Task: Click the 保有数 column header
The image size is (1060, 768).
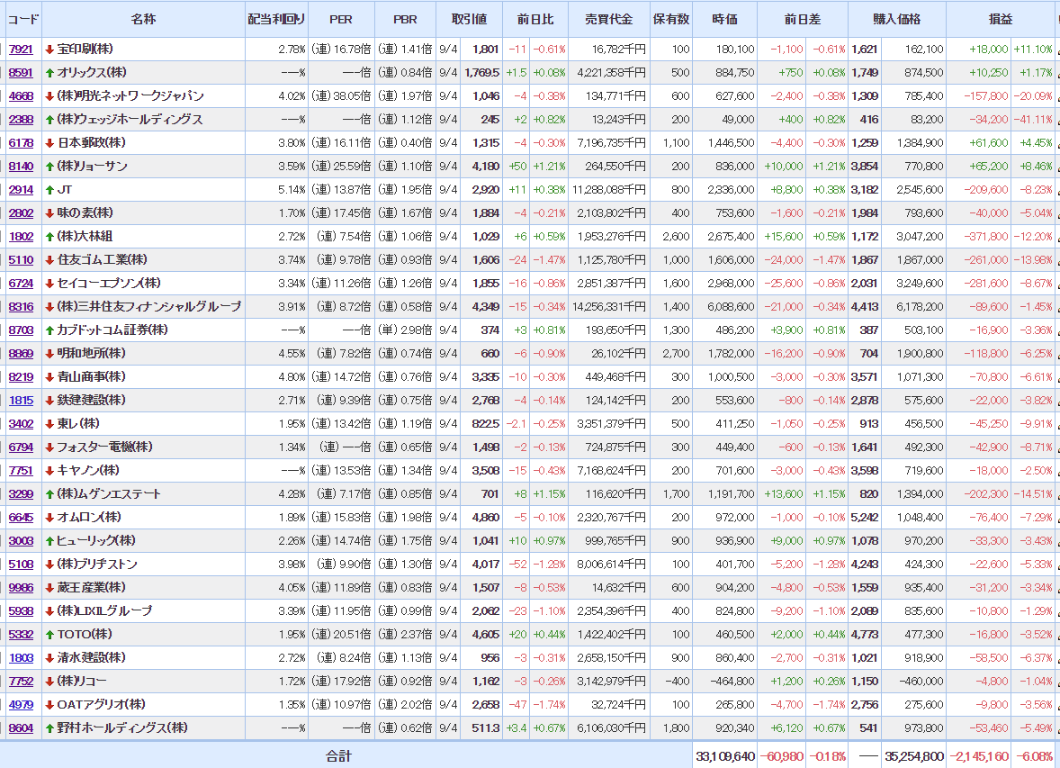Action: 671,19
